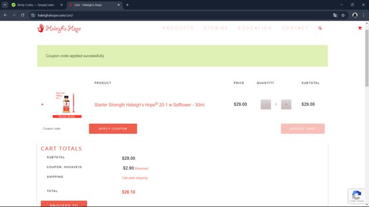This screenshot has height=207, width=369.
Task: Click the COUPON: HHSAVE10 label
Action: coord(64,167)
